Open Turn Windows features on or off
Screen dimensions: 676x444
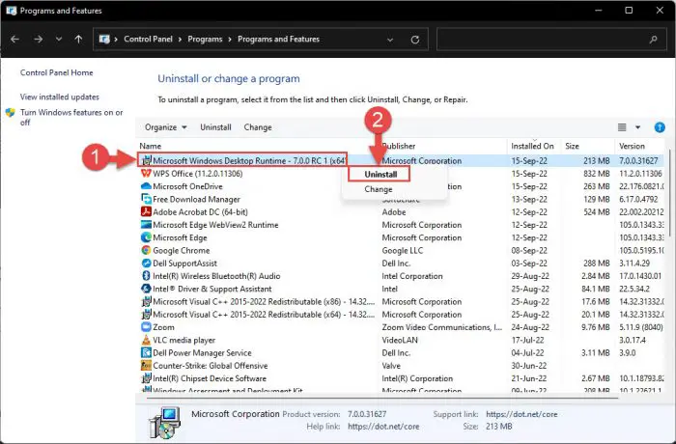tap(71, 117)
